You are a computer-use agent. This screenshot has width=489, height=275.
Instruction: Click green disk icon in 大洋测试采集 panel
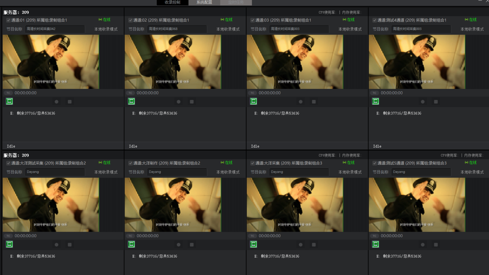9,244
